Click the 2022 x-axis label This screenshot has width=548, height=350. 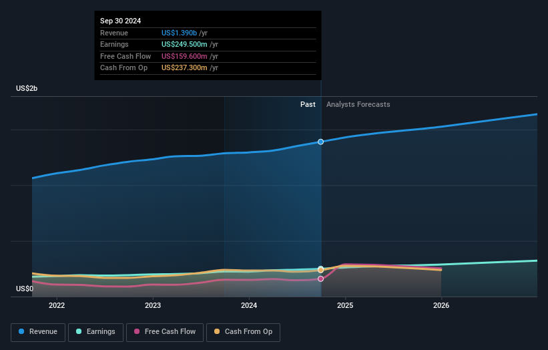point(57,305)
